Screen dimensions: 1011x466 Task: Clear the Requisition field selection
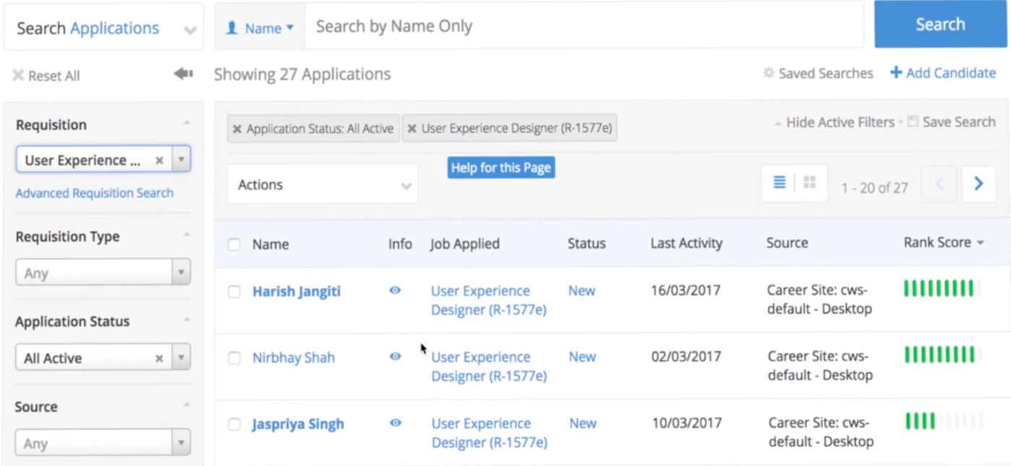click(160, 160)
